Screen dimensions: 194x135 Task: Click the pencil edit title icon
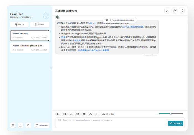point(167,10)
